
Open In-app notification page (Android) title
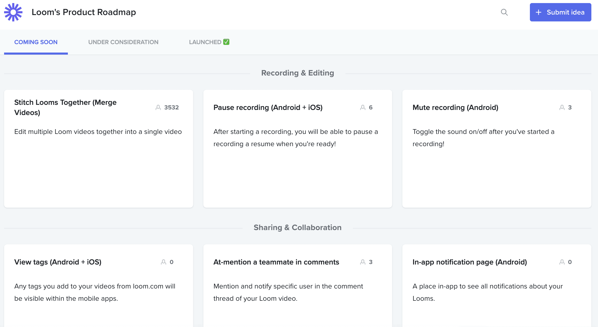pyautogui.click(x=470, y=262)
